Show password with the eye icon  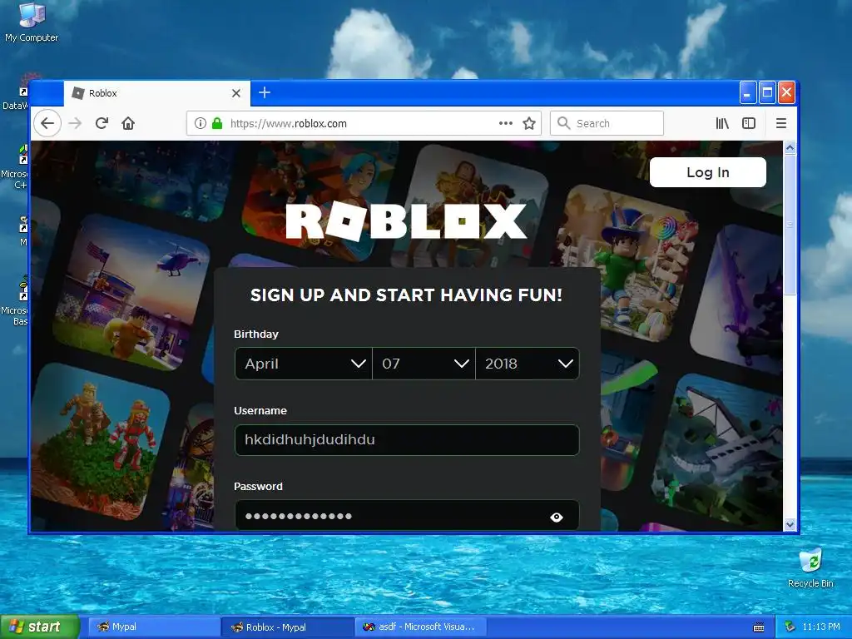coord(557,517)
